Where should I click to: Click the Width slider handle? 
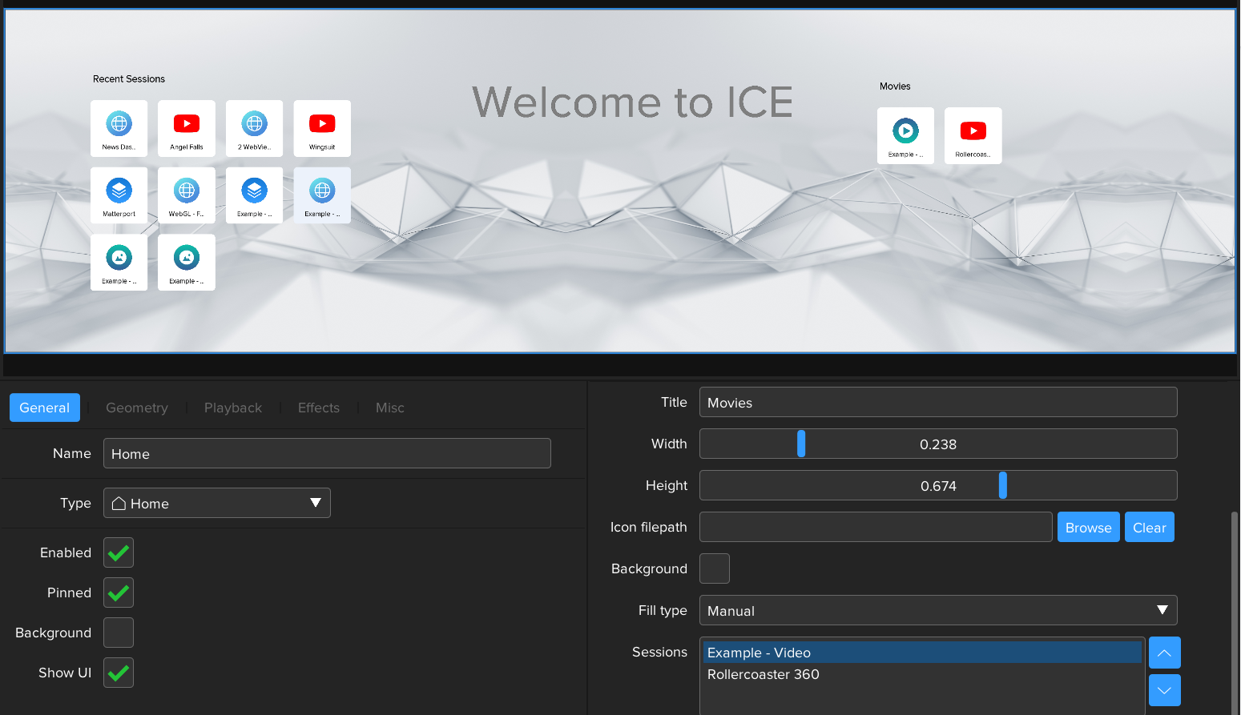tap(801, 444)
